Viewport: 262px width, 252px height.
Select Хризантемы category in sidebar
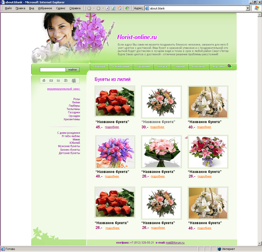pyautogui.click(x=72, y=119)
